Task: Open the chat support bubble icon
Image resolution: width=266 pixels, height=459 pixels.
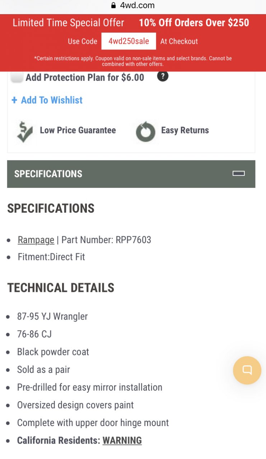Action: pyautogui.click(x=247, y=370)
